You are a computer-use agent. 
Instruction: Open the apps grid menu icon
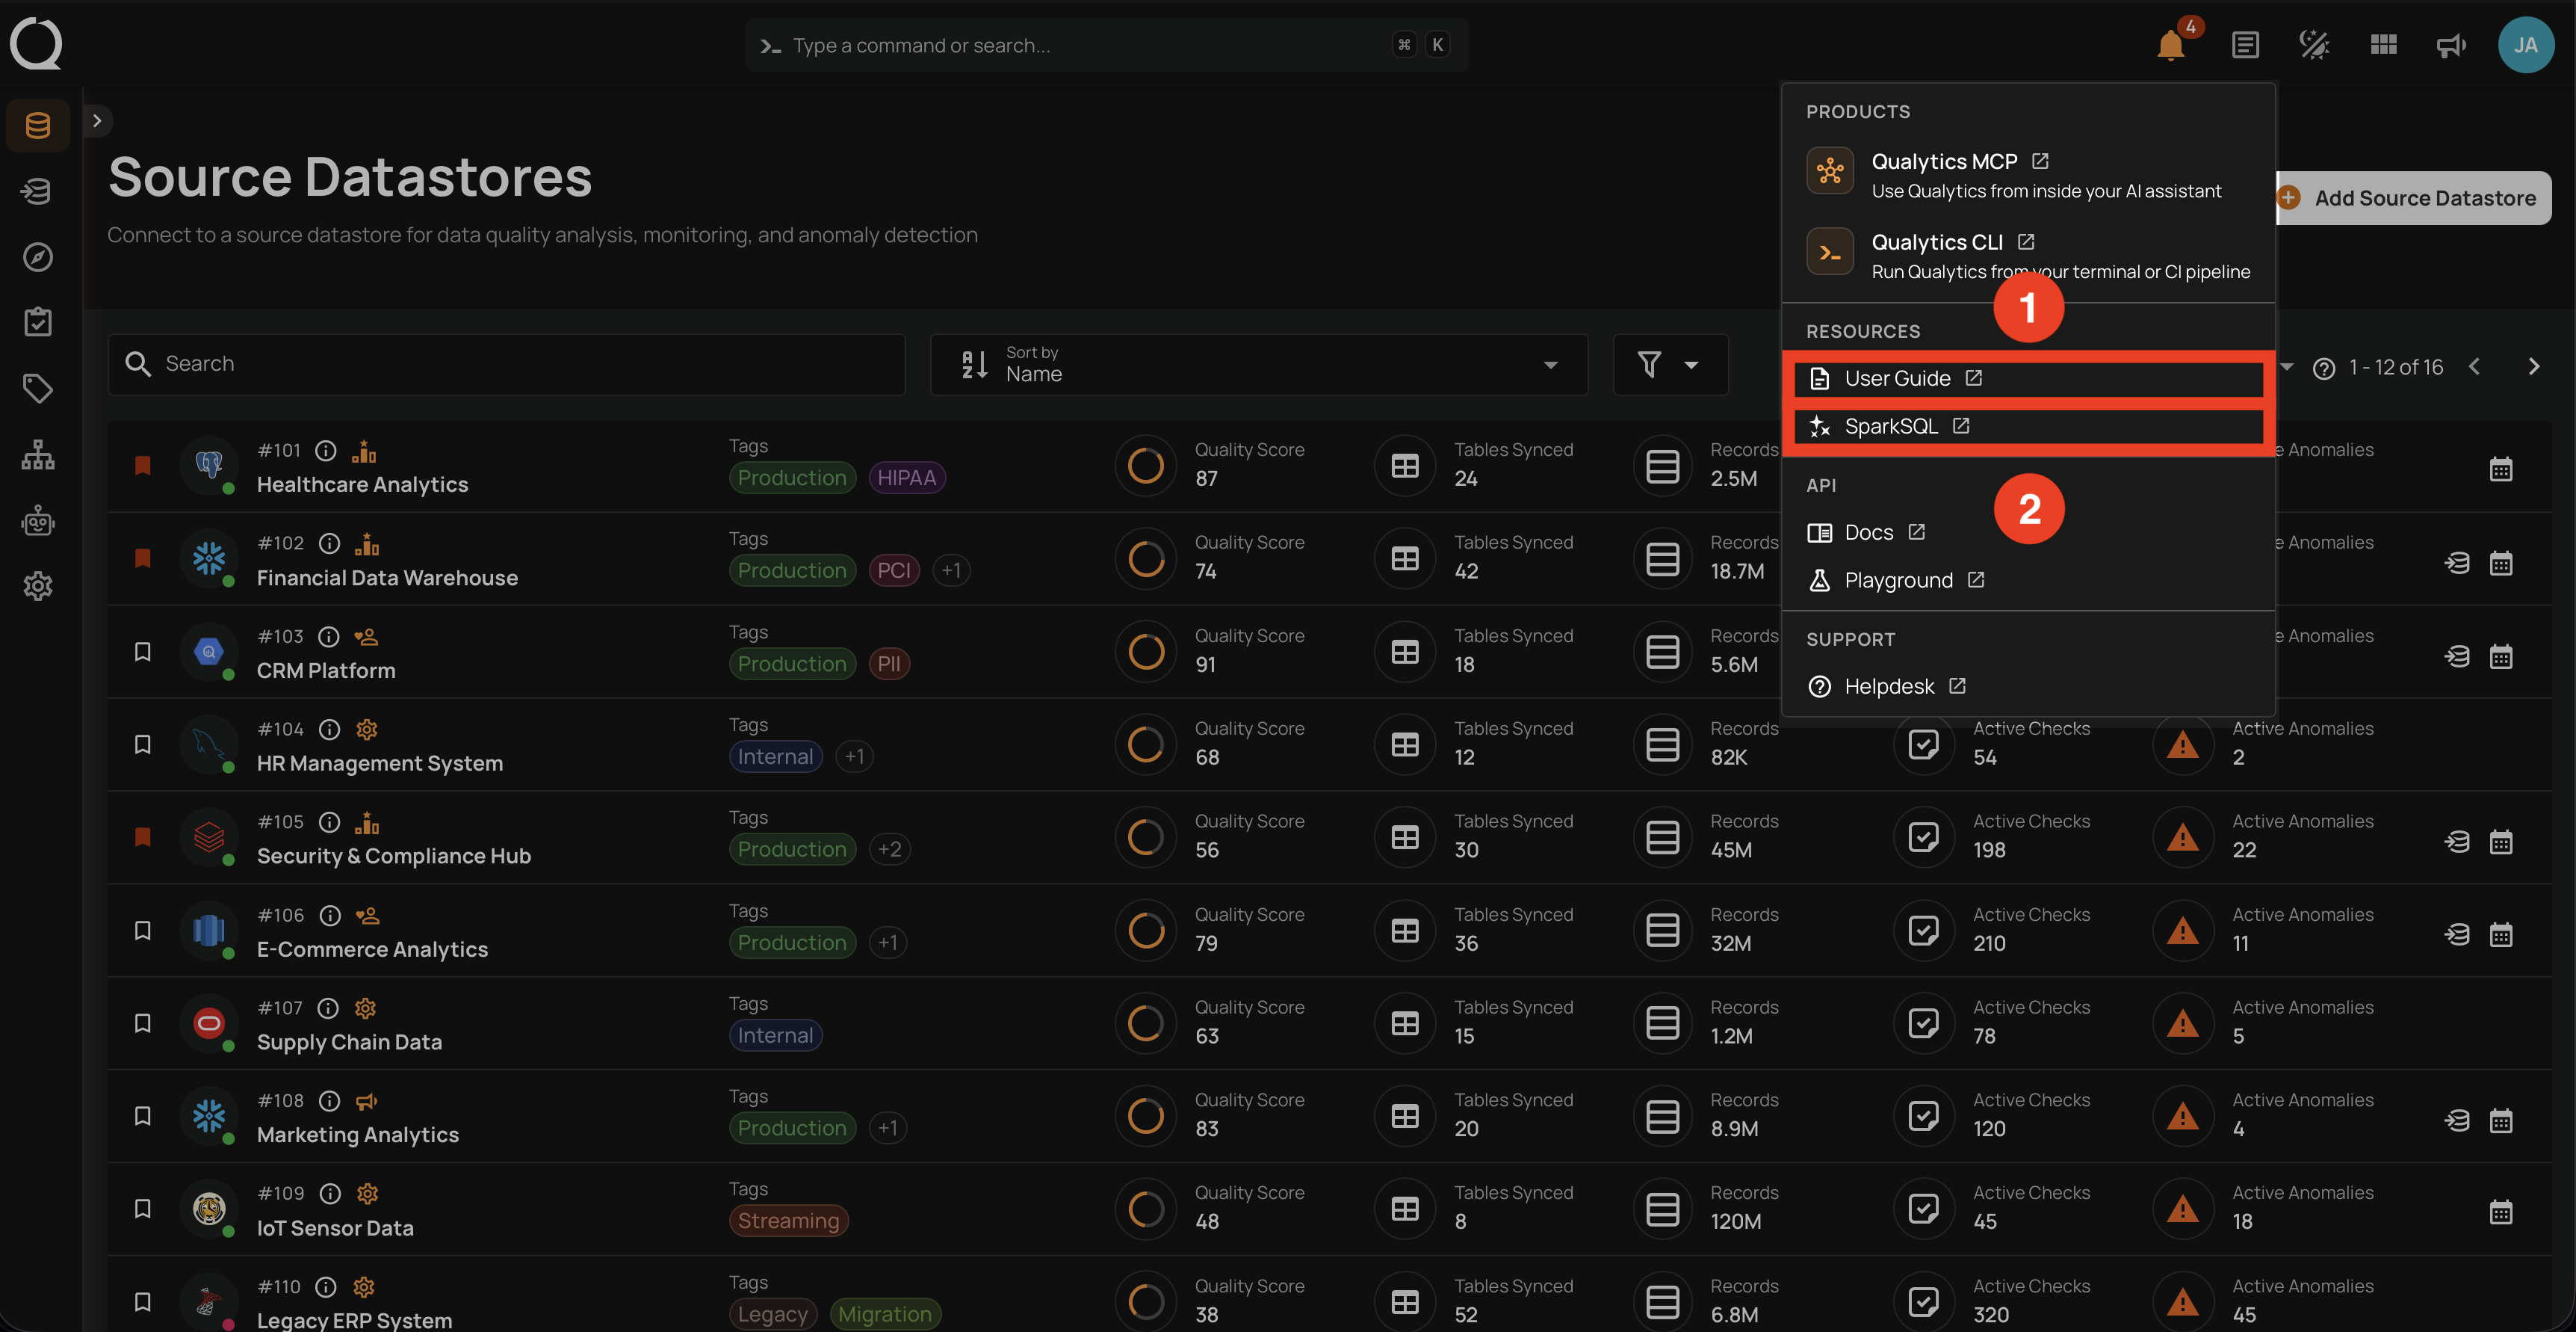(x=2383, y=45)
